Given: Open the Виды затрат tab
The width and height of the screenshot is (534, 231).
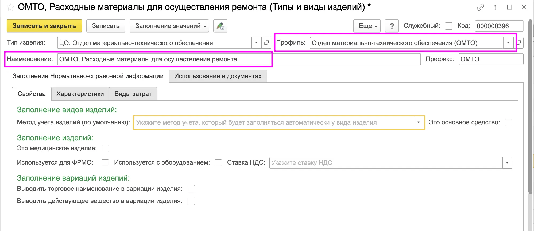Looking at the screenshot, I should pyautogui.click(x=133, y=94).
